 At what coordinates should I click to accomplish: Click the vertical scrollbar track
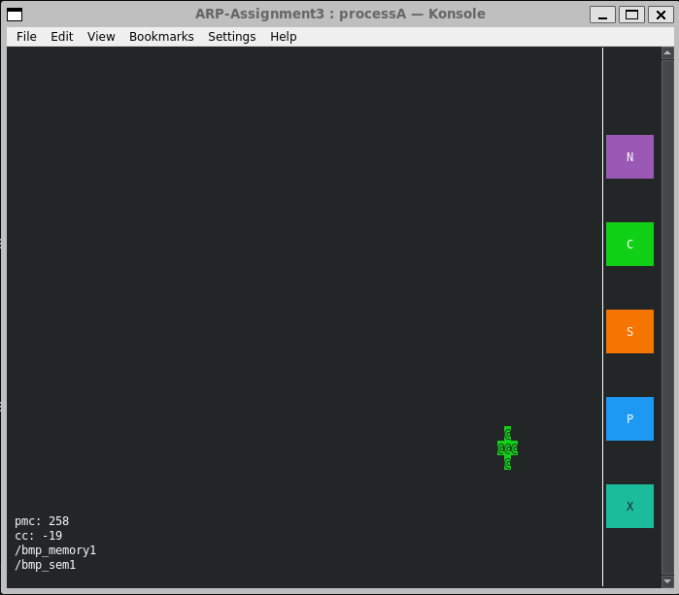coord(667,317)
